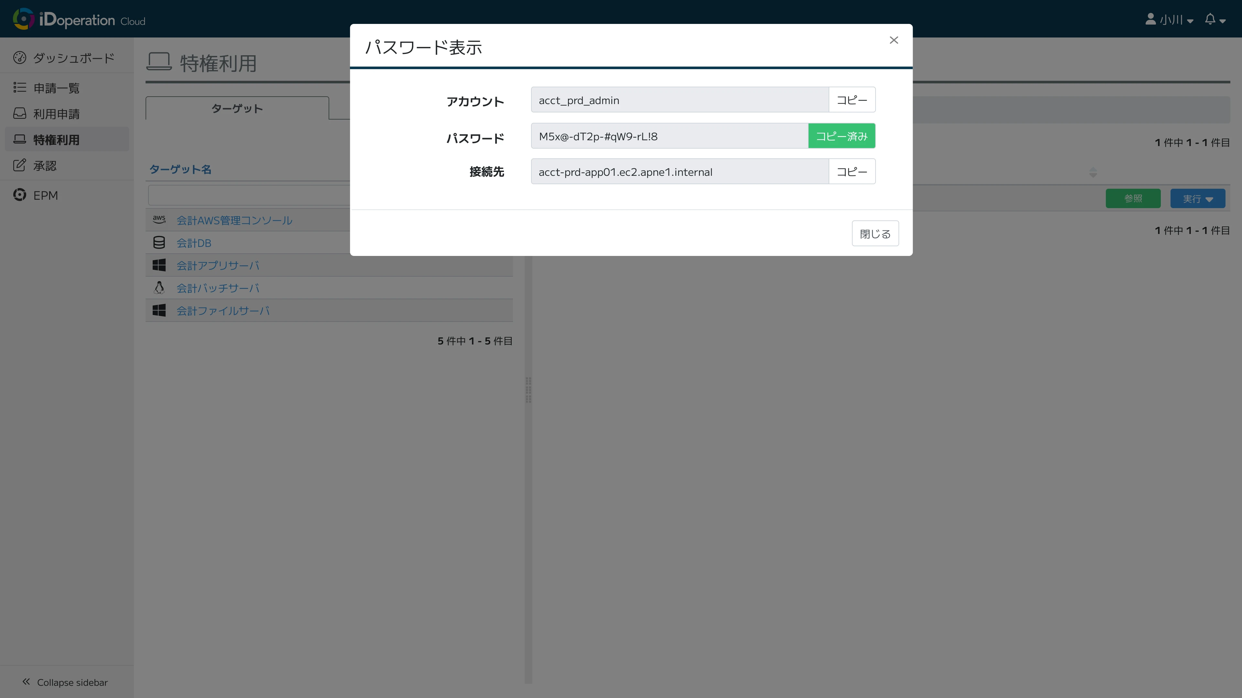Open the notification dropdown arrow
This screenshot has height=698, width=1242.
point(1223,21)
